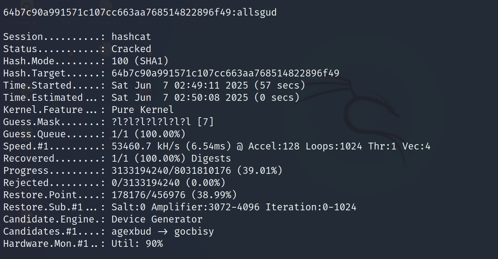The image size is (498, 259).
Task: Click the 'Cracked' status value
Action: point(131,49)
